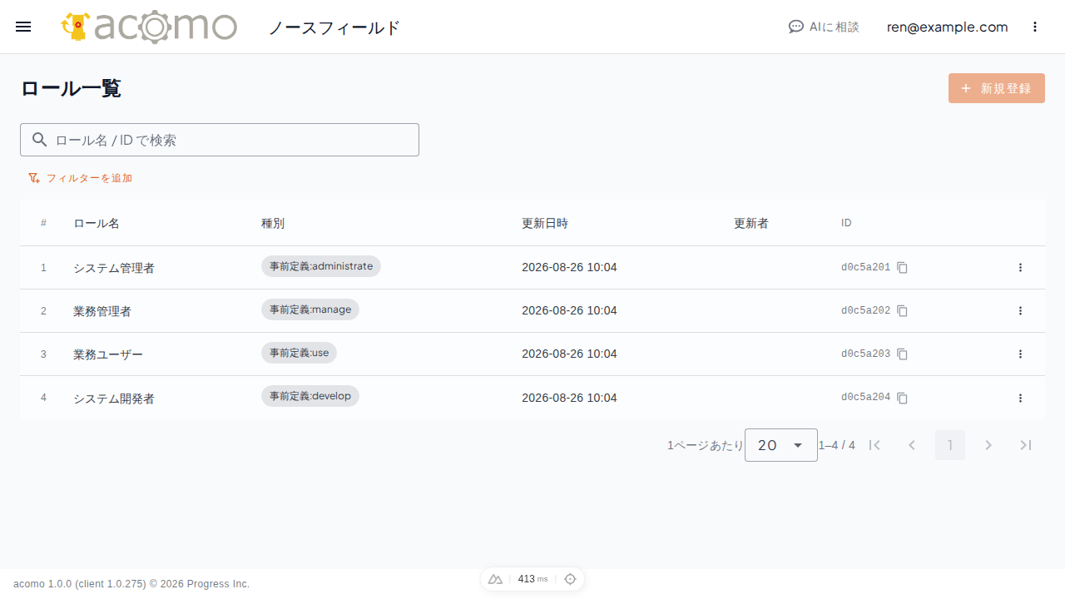
Task: Select the 業務管理者 role name
Action: [x=102, y=312]
